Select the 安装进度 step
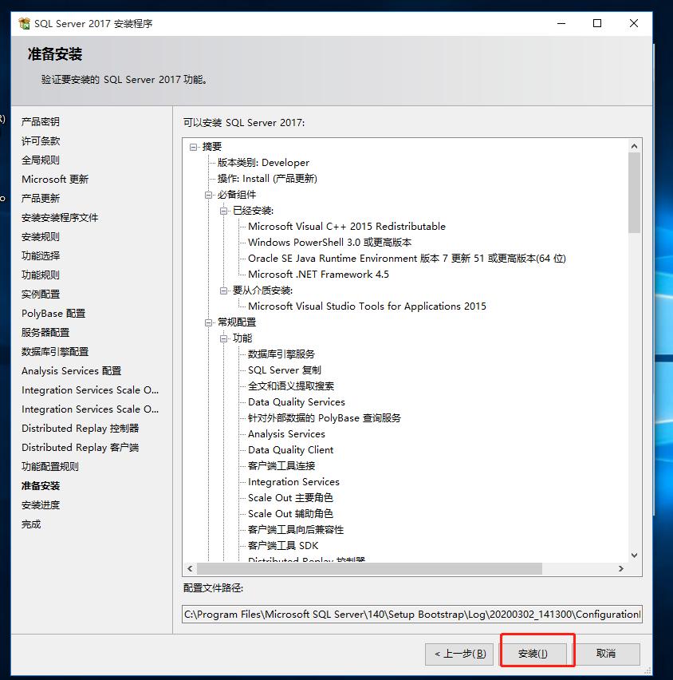The image size is (673, 680). click(41, 505)
